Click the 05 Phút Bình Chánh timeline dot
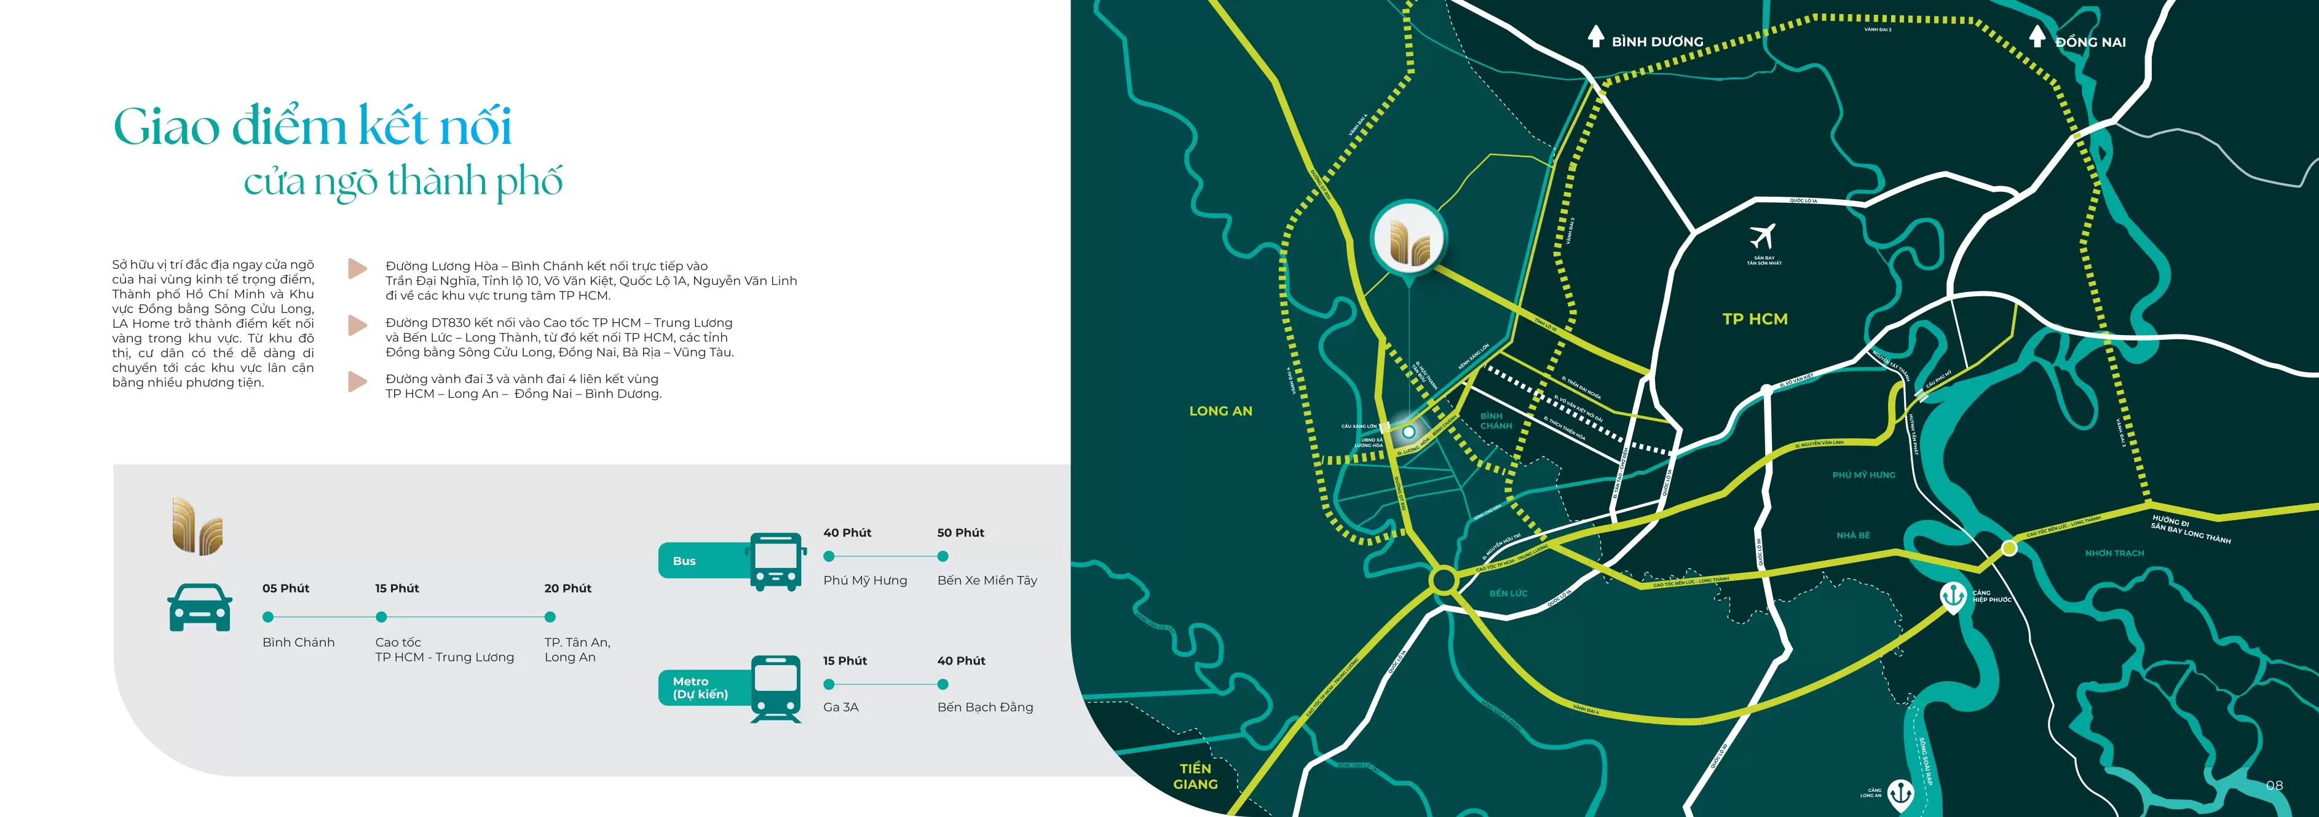 [x=268, y=617]
